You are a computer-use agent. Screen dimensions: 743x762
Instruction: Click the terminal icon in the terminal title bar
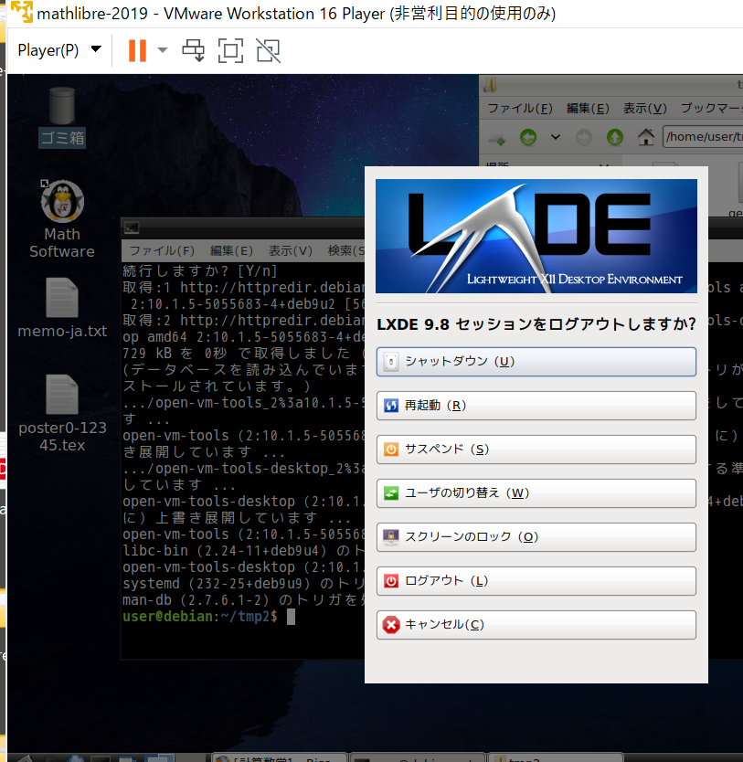(x=132, y=228)
